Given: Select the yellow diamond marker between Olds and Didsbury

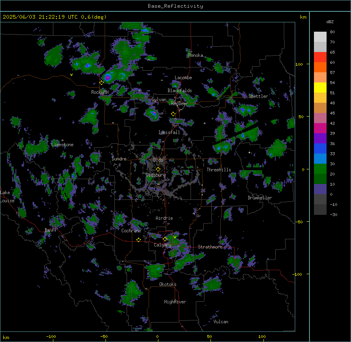Looking at the screenshot, I should (x=158, y=169).
